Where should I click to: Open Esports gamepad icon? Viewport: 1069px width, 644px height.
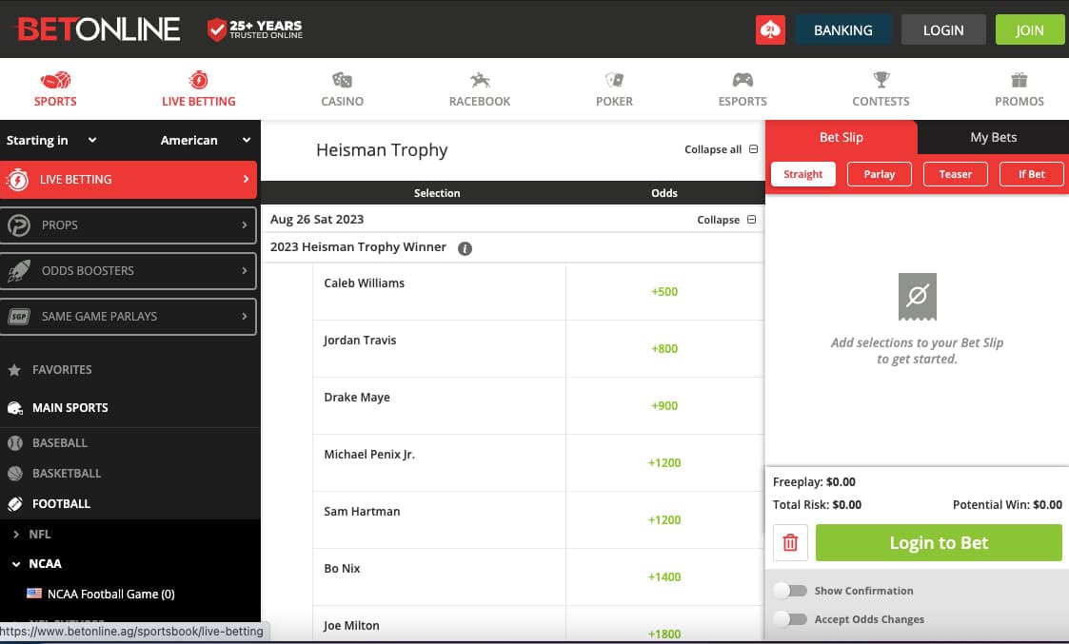(x=742, y=81)
